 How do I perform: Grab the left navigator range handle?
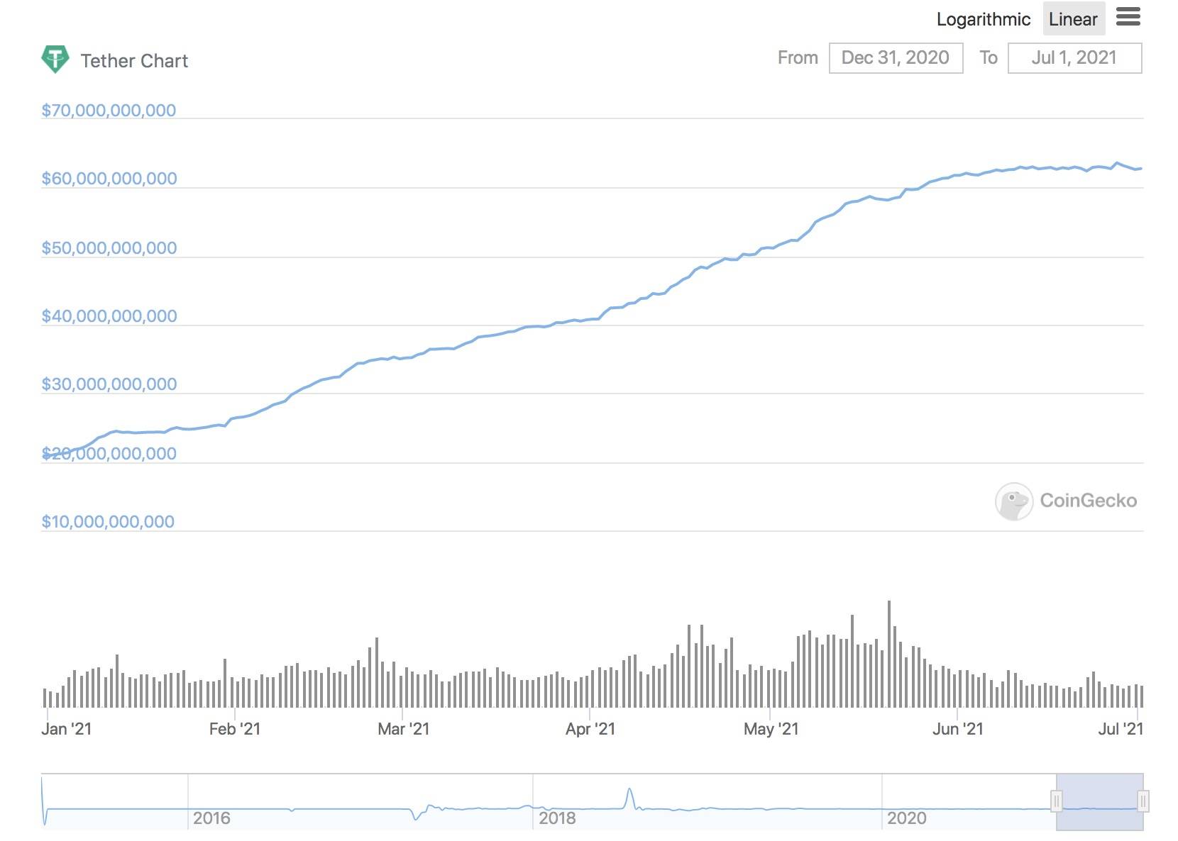1056,801
